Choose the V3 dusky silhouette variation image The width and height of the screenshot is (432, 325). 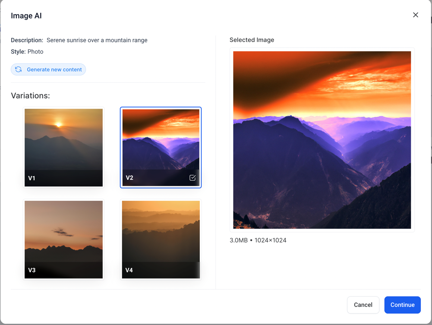pyautogui.click(x=63, y=231)
